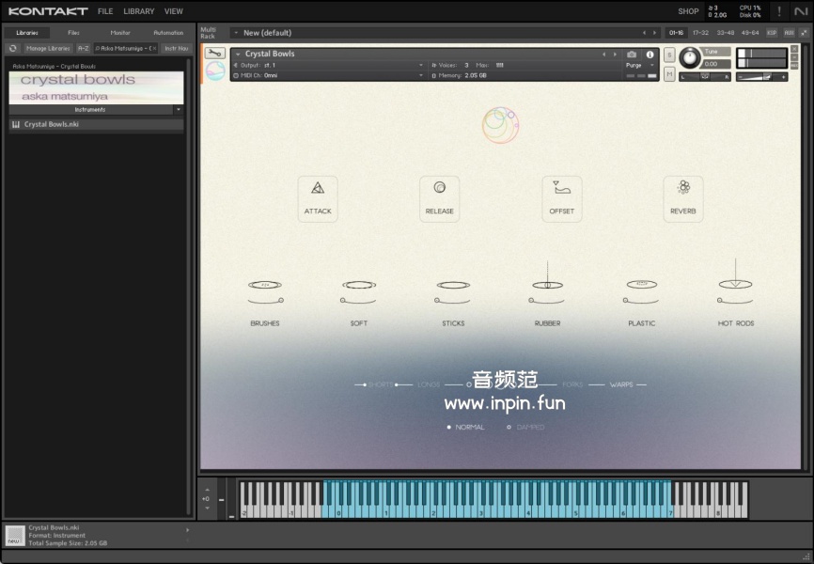Click the exclamation warning icon in header
The height and width of the screenshot is (564, 814).
[778, 11]
